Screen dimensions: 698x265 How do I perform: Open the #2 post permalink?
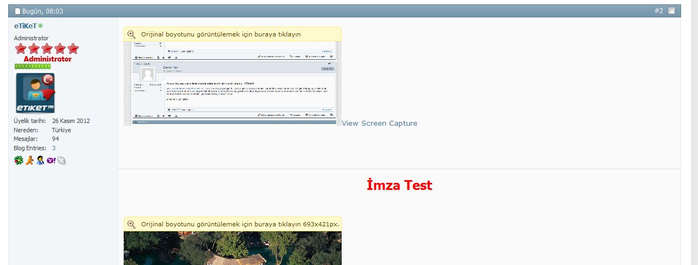[x=658, y=11]
